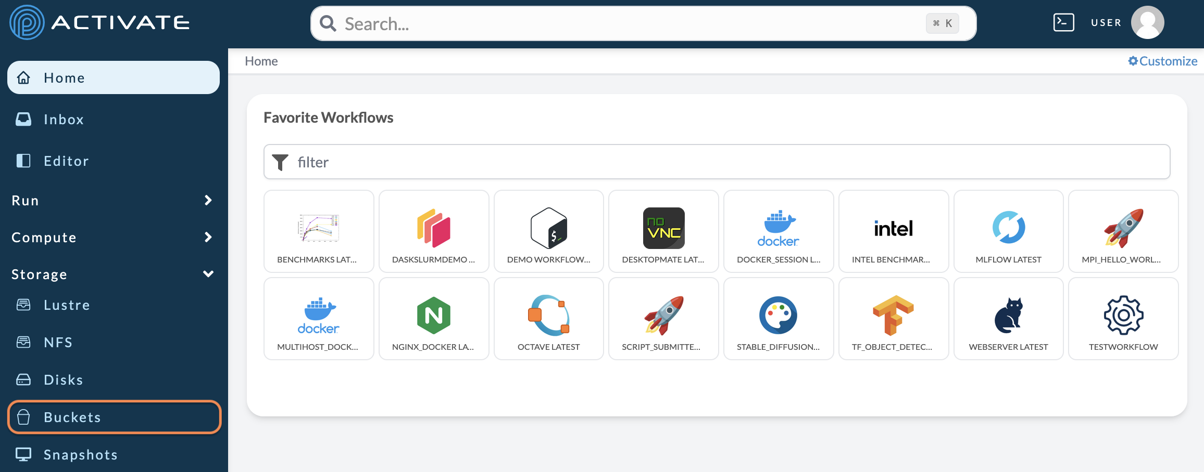1204x472 pixels.
Task: Open the Octave Latest icon
Action: coord(549,316)
